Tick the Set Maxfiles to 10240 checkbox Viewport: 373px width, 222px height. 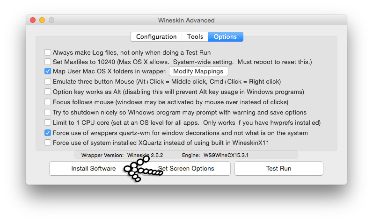[x=48, y=62]
